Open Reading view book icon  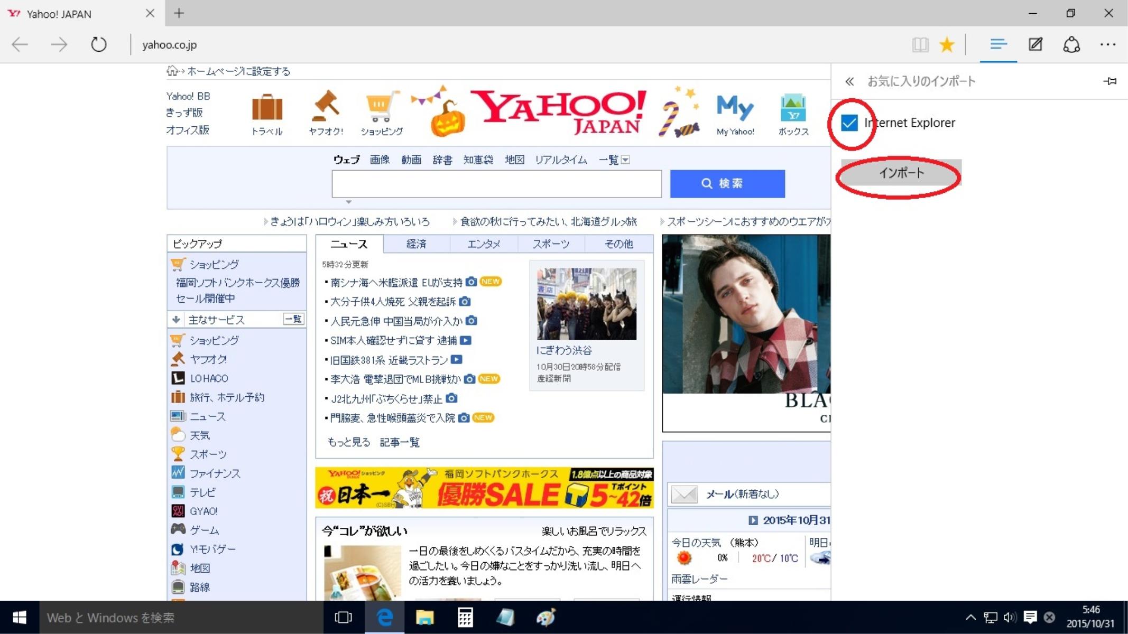pyautogui.click(x=920, y=44)
